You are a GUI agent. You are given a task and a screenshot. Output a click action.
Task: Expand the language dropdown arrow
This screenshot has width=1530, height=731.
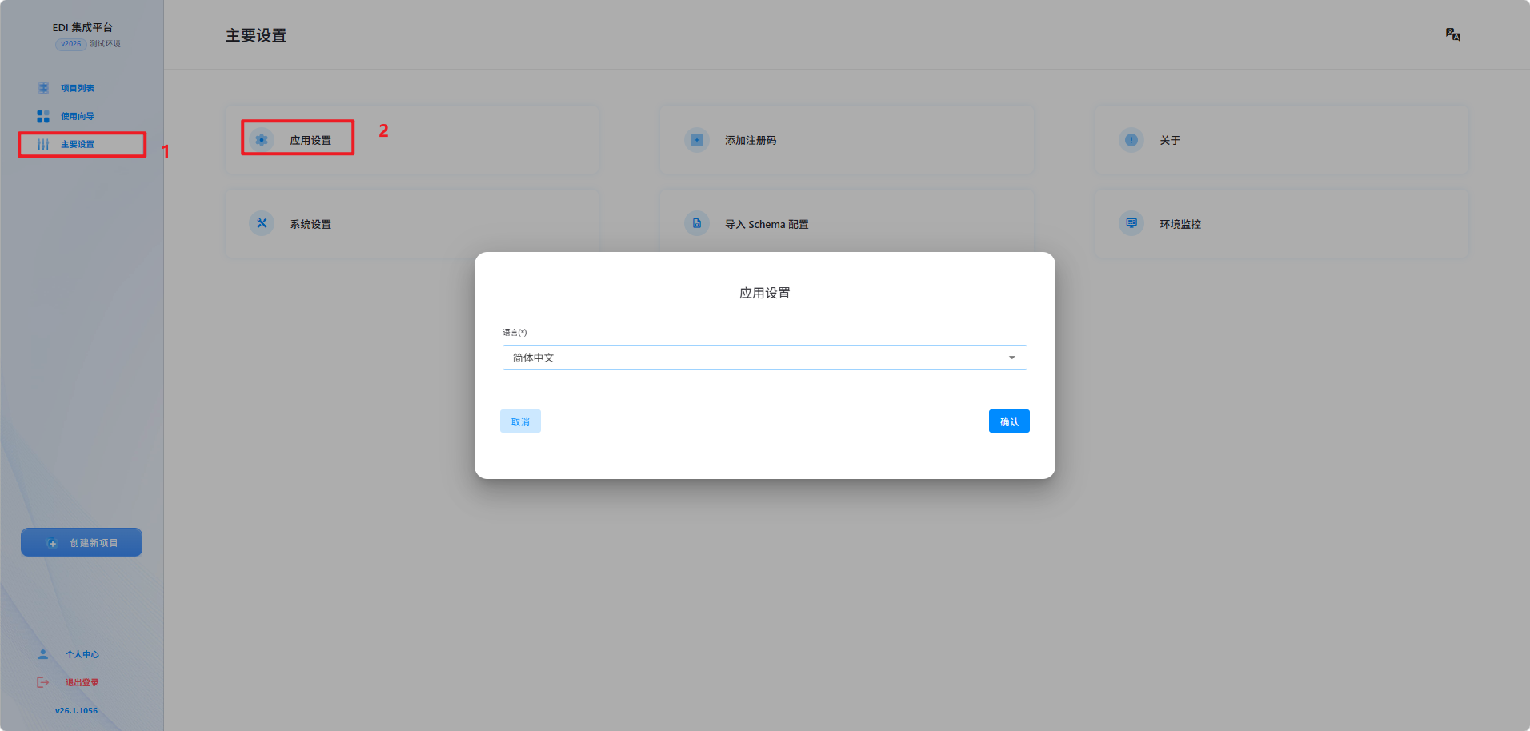1012,358
